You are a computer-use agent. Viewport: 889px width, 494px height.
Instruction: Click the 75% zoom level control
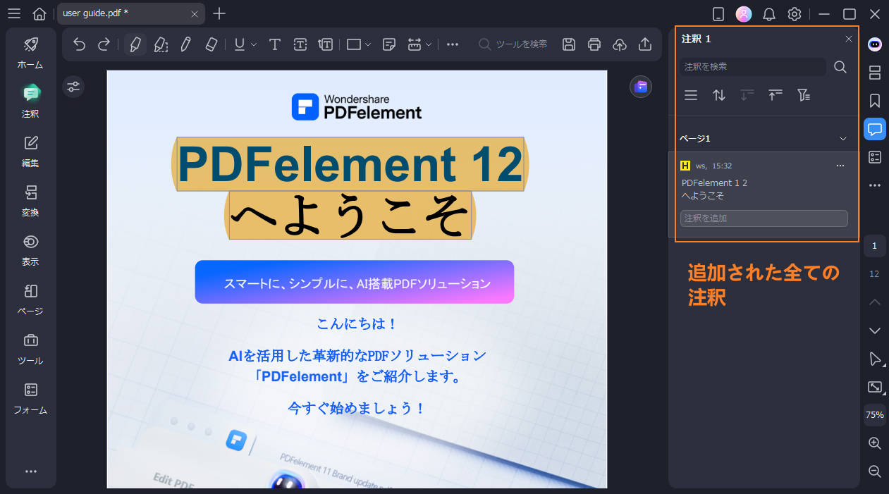[874, 415]
